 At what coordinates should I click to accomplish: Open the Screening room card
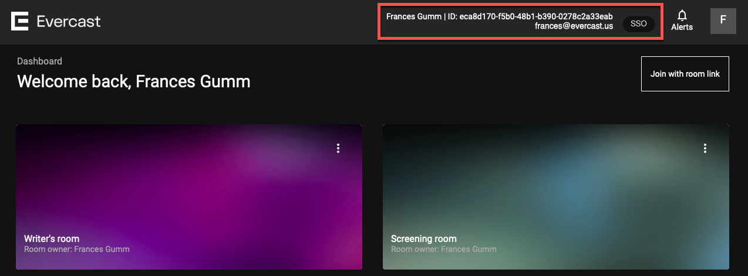click(x=556, y=196)
